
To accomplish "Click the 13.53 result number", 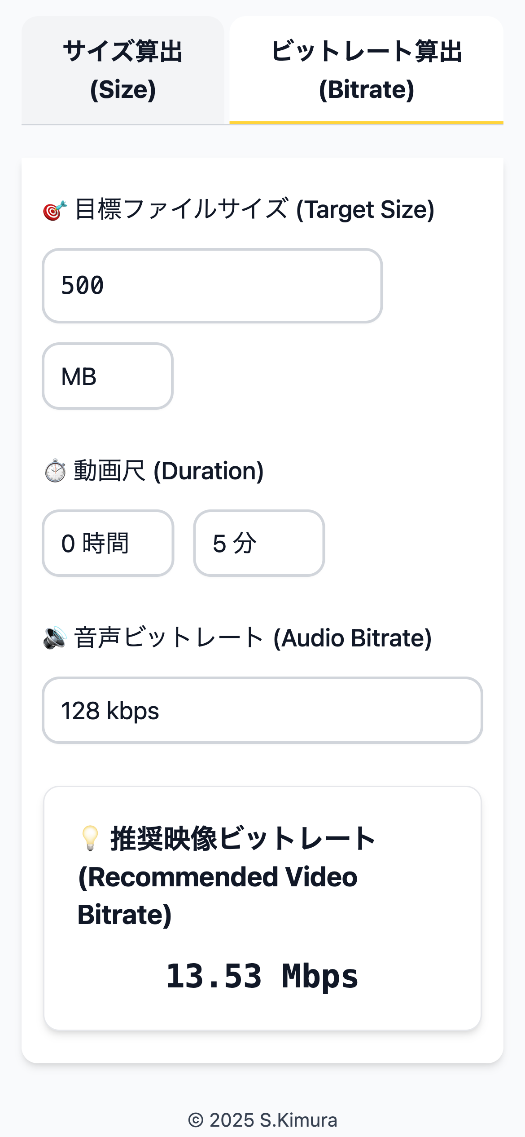I will coord(214,976).
